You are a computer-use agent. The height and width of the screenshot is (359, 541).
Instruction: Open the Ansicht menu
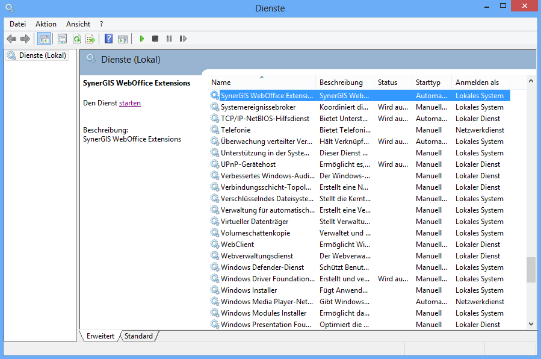click(78, 23)
